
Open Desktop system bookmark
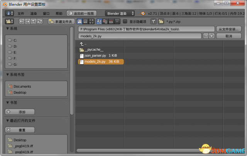pos(36,93)
